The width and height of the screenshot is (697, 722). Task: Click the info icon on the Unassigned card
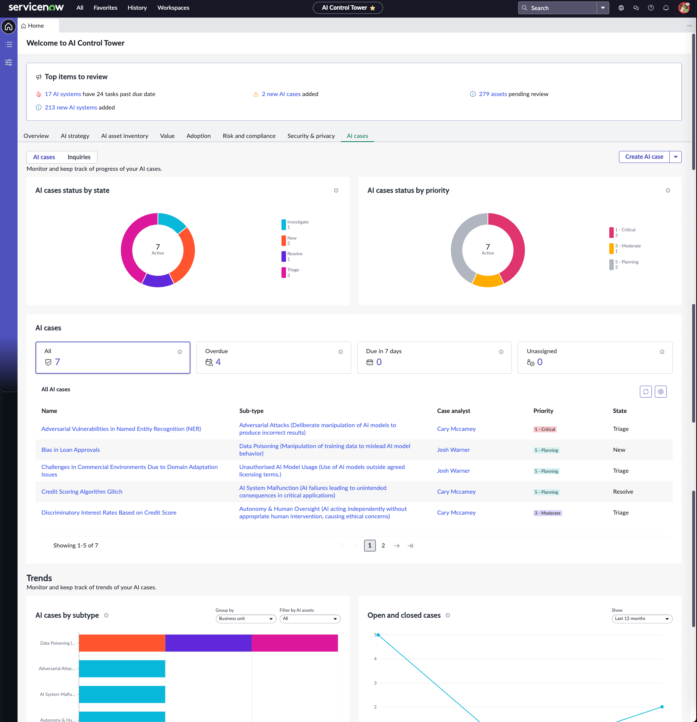pyautogui.click(x=662, y=352)
